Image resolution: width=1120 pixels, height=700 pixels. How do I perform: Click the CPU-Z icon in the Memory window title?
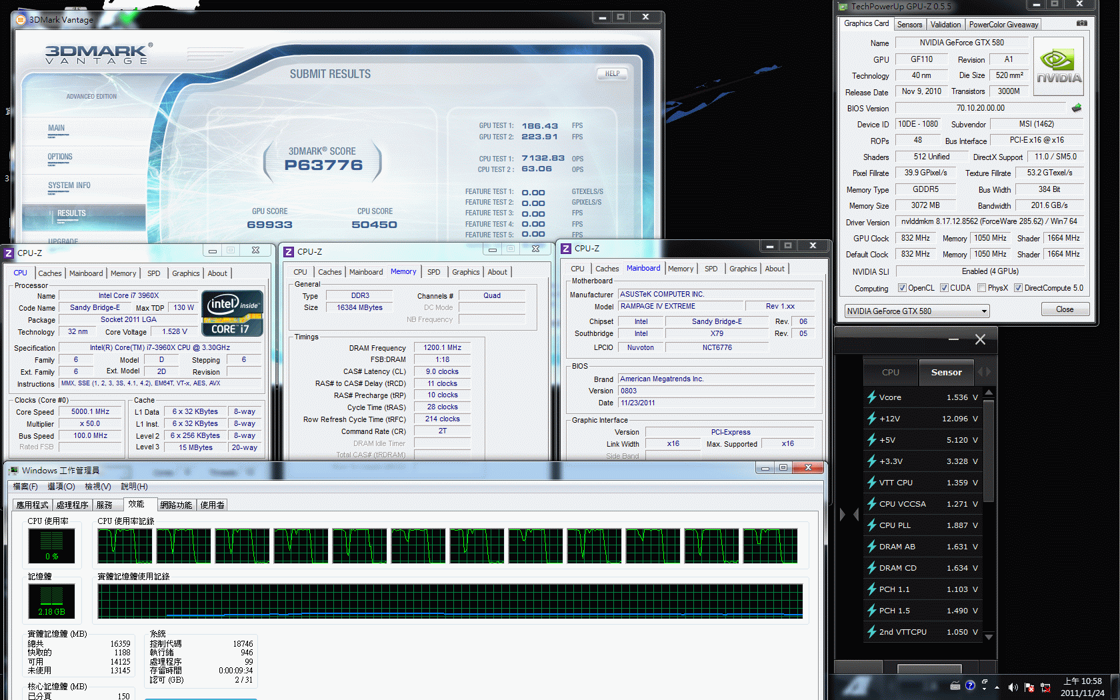coord(289,252)
